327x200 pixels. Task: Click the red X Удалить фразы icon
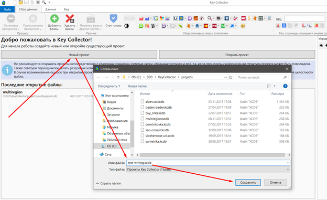(70, 18)
